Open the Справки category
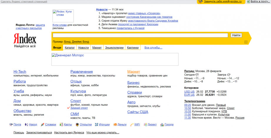Viewport: 271px width, 138px height. 135,92
